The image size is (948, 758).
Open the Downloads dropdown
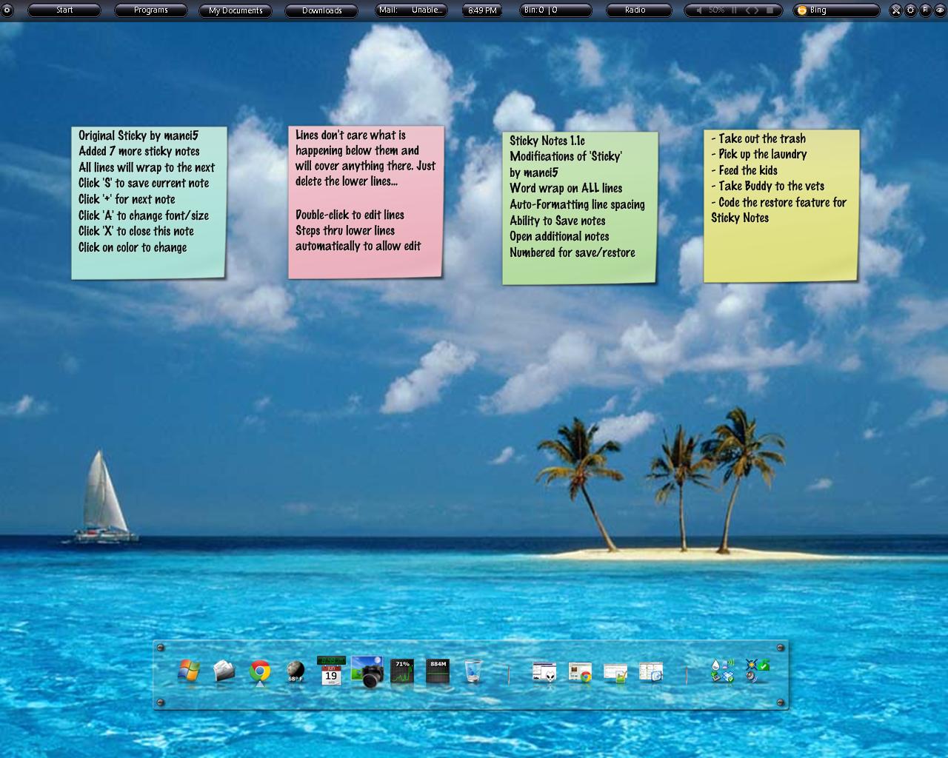pyautogui.click(x=321, y=10)
